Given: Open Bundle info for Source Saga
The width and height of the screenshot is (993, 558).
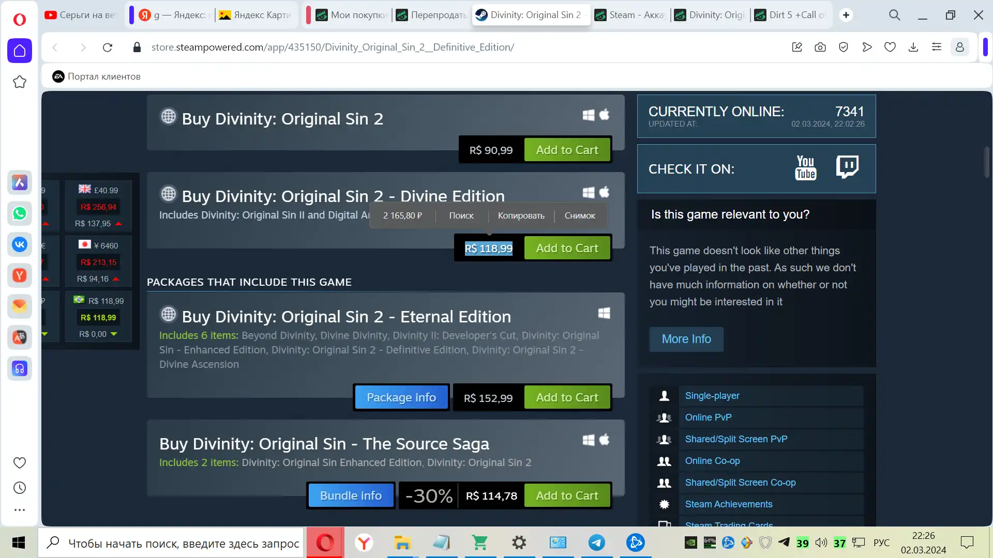Looking at the screenshot, I should [x=351, y=495].
